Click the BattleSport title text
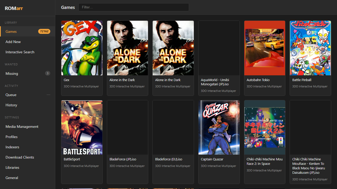337x189 pixels. click(x=72, y=159)
